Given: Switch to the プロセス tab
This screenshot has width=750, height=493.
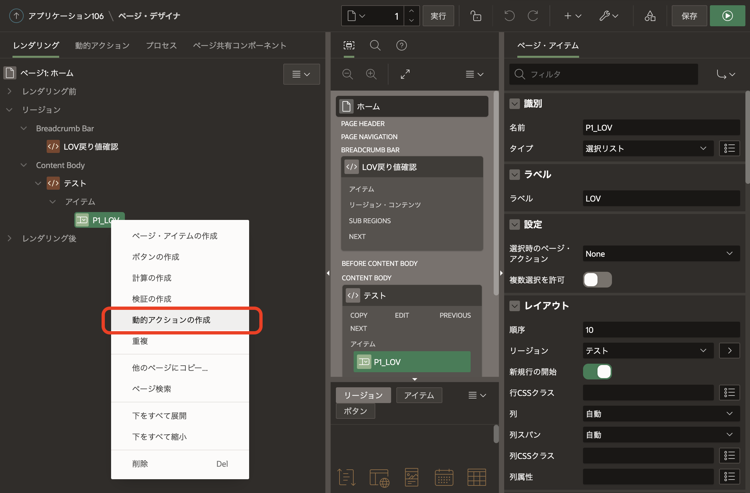Looking at the screenshot, I should click(161, 45).
